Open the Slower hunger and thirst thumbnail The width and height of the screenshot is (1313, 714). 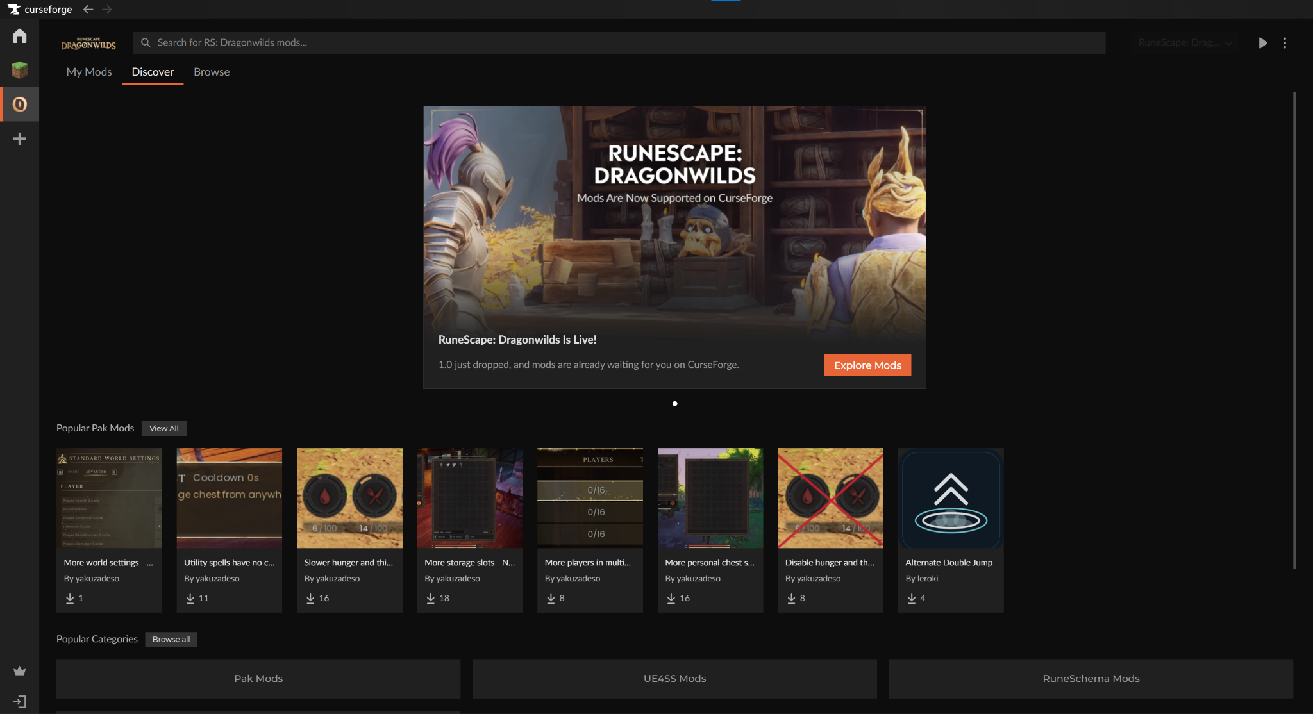click(349, 498)
